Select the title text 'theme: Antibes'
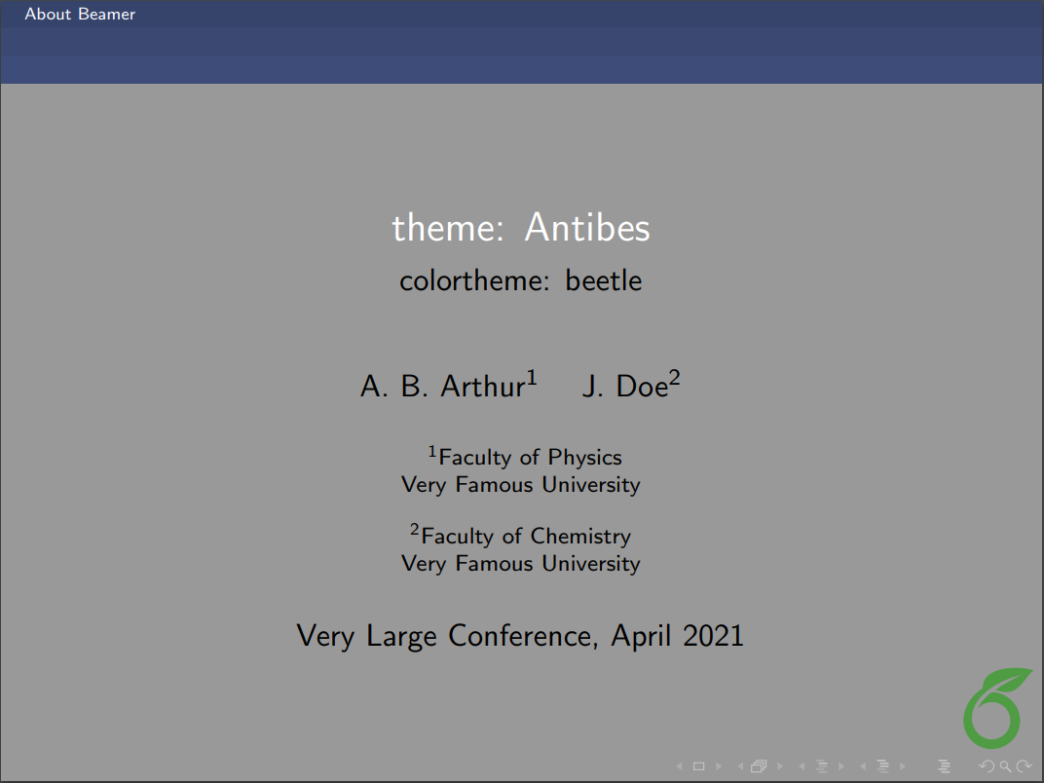Screen dimensions: 1044x783 pos(521,227)
